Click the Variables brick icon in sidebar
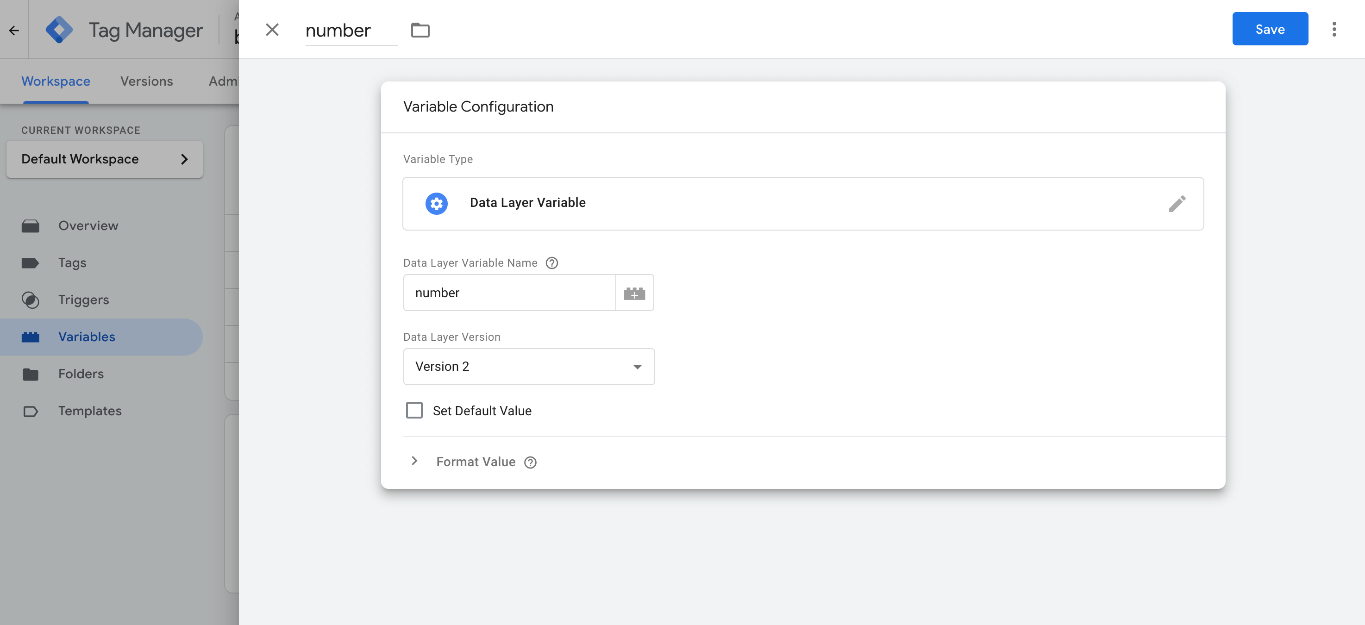1365x625 pixels. (x=30, y=337)
